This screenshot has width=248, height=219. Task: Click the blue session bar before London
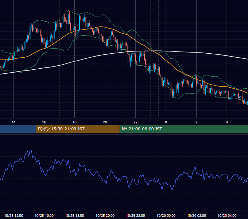[18, 129]
